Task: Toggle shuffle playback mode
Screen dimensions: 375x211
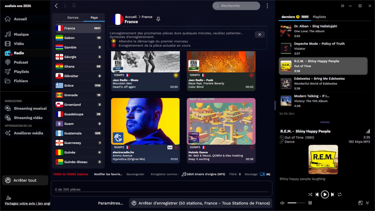Action: click(x=310, y=194)
